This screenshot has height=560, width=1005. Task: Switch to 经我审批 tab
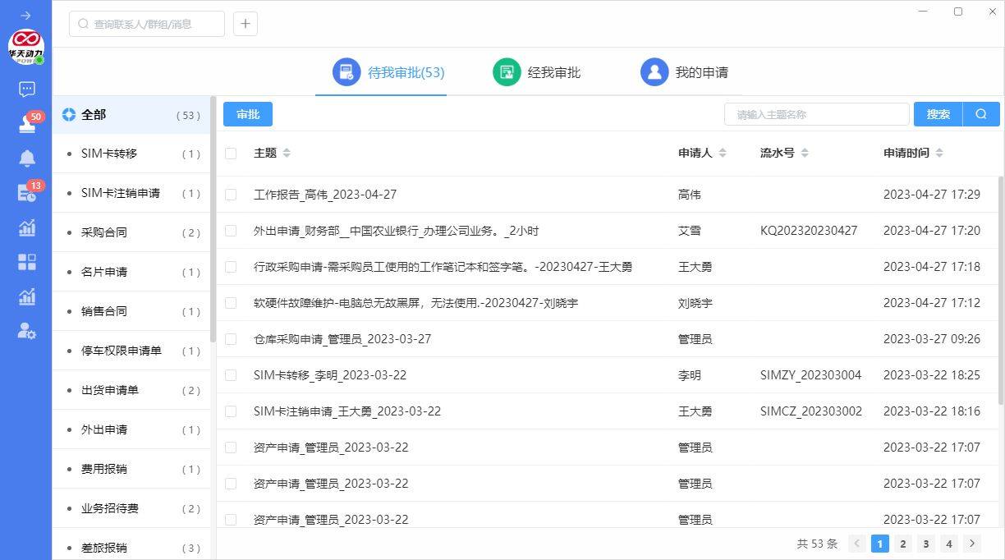pos(536,72)
